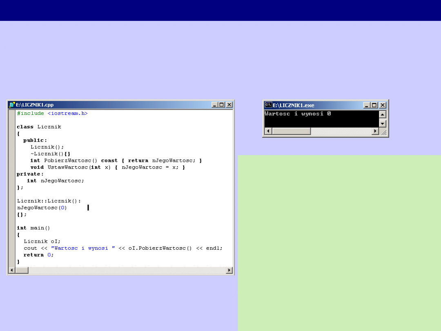Minimize the LICZNIK1.cpp editor window
441x331 pixels.
[215, 105]
